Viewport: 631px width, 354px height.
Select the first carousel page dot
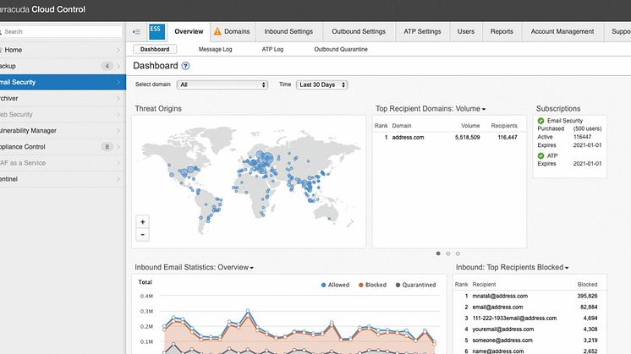pos(438,253)
